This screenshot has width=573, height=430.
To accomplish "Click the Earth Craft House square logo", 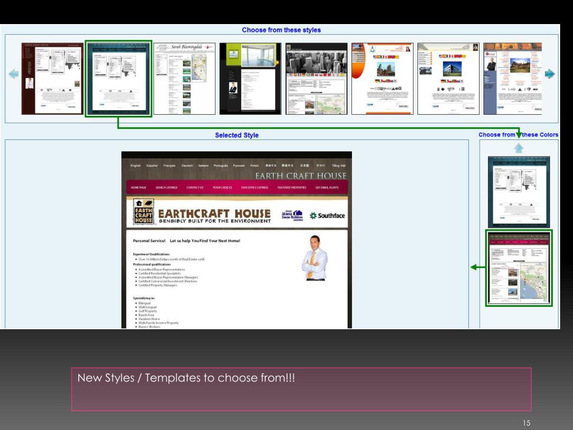I will 144,212.
